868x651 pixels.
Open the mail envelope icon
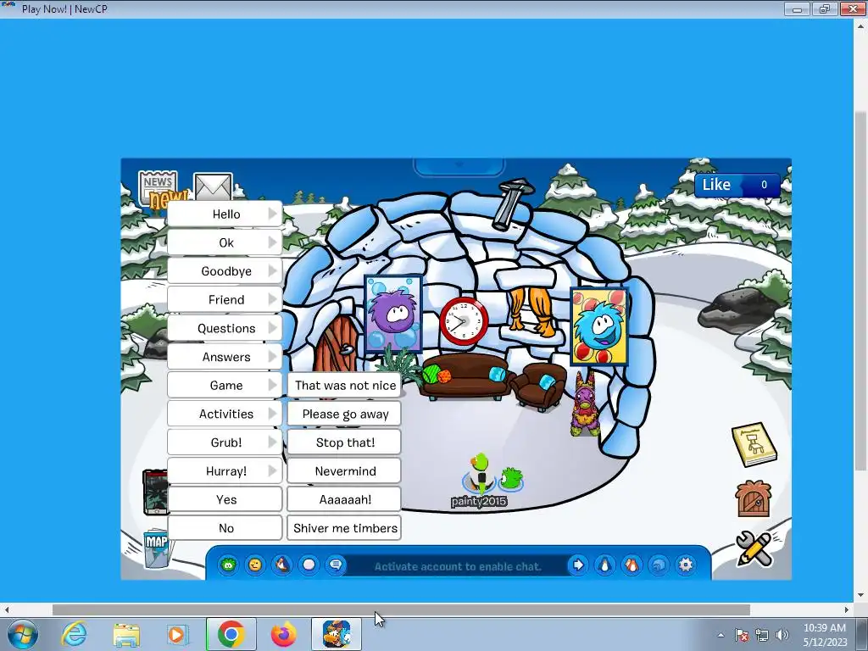[213, 186]
